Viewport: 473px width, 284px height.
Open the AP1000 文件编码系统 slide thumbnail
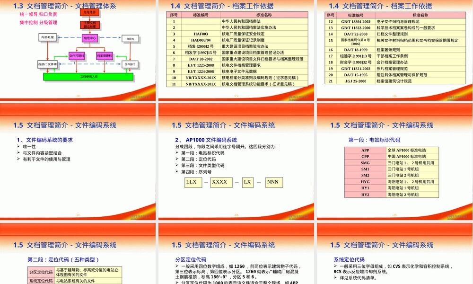236,161
